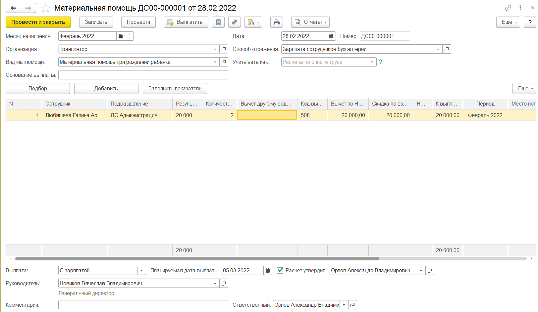
Task: Toggle the Расчет утвердил checkbox
Action: click(280, 270)
